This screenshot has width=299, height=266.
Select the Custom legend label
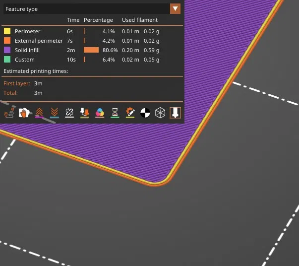click(x=25, y=60)
